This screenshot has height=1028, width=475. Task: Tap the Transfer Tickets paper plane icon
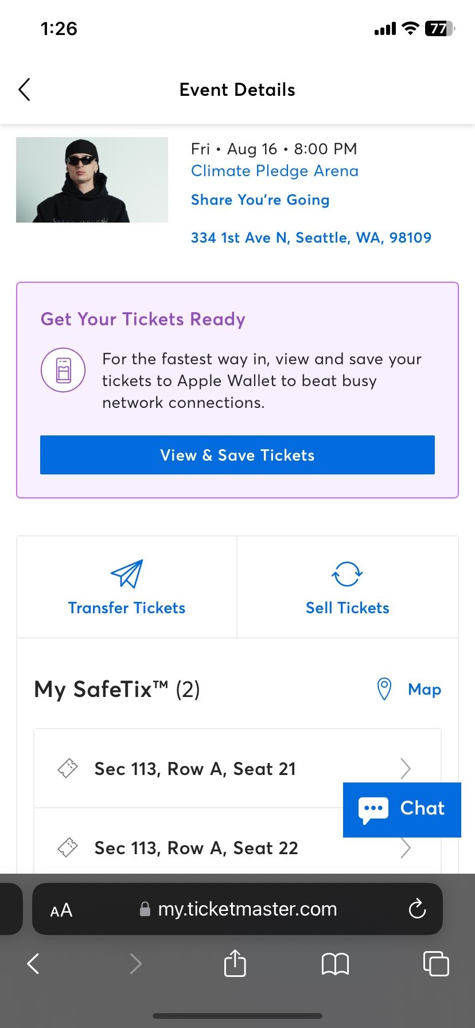pos(127,574)
